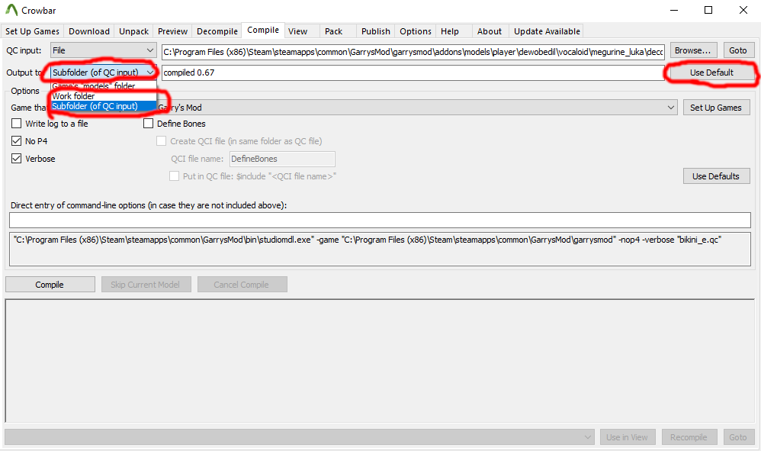The image size is (761, 451).
Task: Click the Set Up Games button beside game dropdown
Action: (716, 108)
